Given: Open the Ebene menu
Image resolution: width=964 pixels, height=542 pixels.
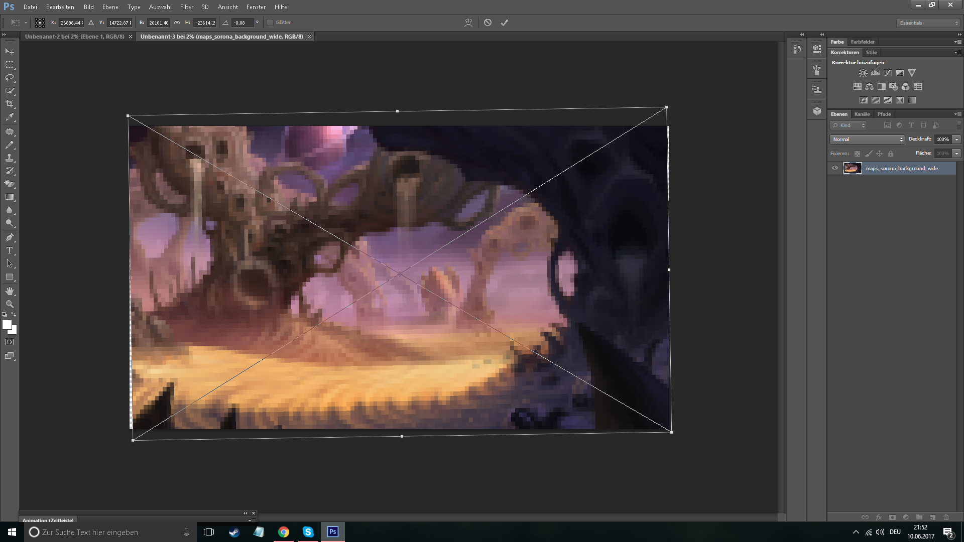Looking at the screenshot, I should pos(110,7).
